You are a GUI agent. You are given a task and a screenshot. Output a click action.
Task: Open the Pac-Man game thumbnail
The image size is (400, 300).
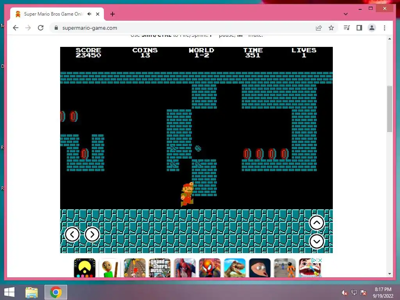click(85, 268)
